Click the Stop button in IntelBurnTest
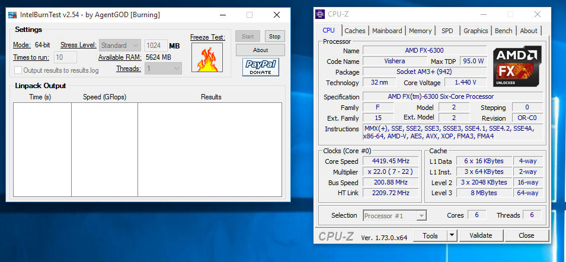 [274, 37]
